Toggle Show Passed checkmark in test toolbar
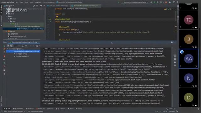Image resolution: width=201 pixels, height=113 pixels. coord(8,46)
